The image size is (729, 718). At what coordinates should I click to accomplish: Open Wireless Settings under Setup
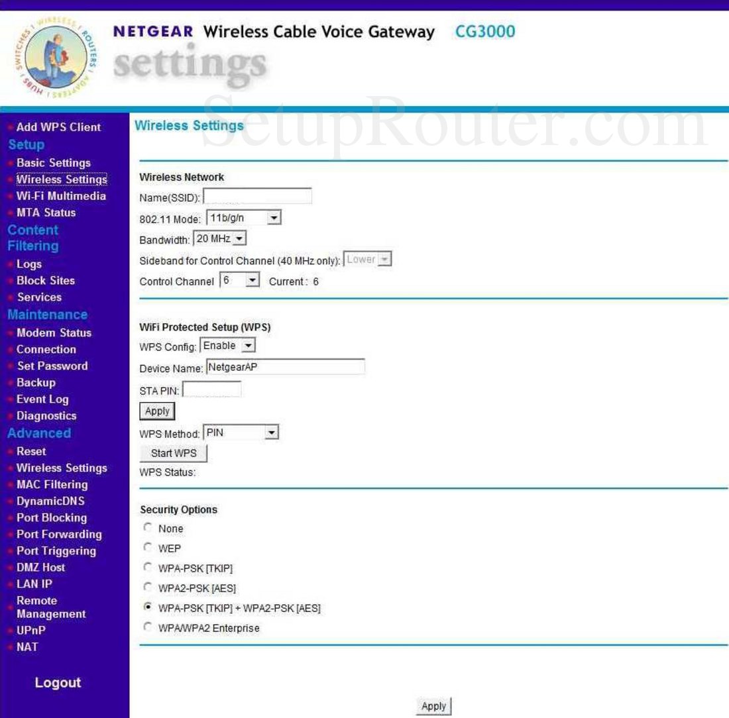[62, 179]
